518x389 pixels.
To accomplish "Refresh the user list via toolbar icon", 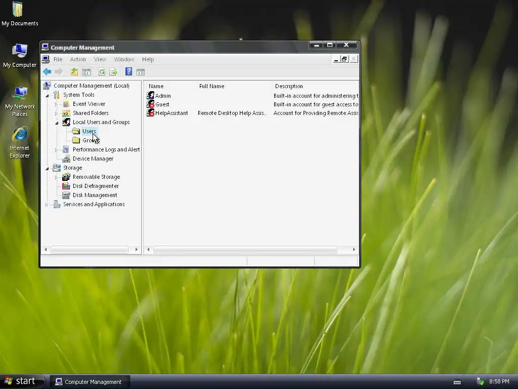I will click(102, 72).
